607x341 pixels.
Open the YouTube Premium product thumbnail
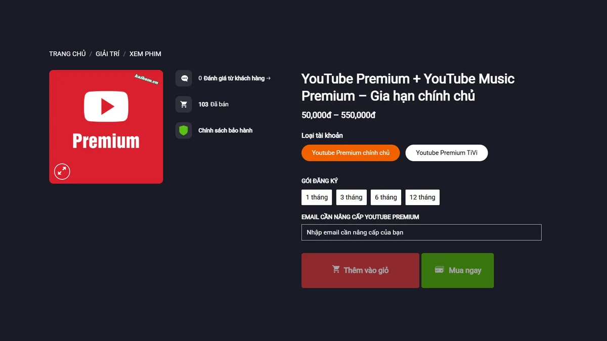106,127
